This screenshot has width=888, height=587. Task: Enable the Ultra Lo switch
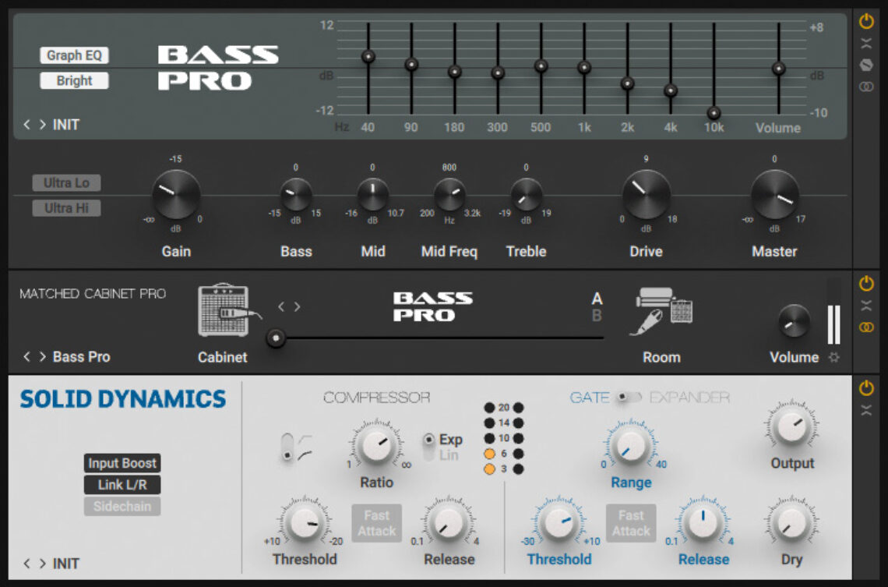tap(65, 183)
